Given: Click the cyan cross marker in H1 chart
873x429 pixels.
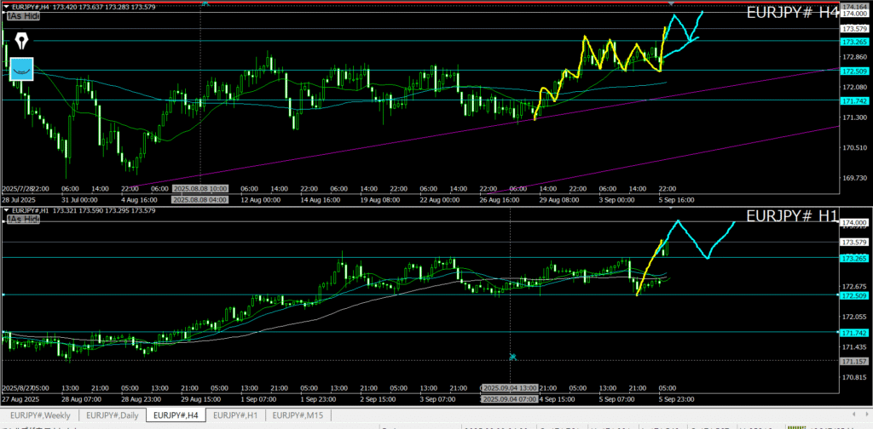Looking at the screenshot, I should [512, 357].
